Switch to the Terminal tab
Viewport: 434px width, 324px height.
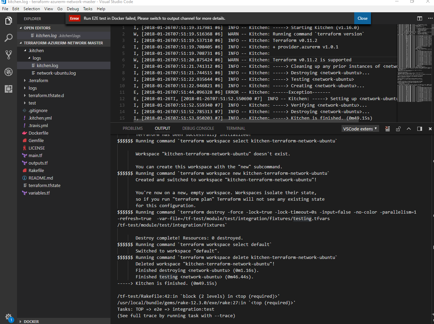236,128
